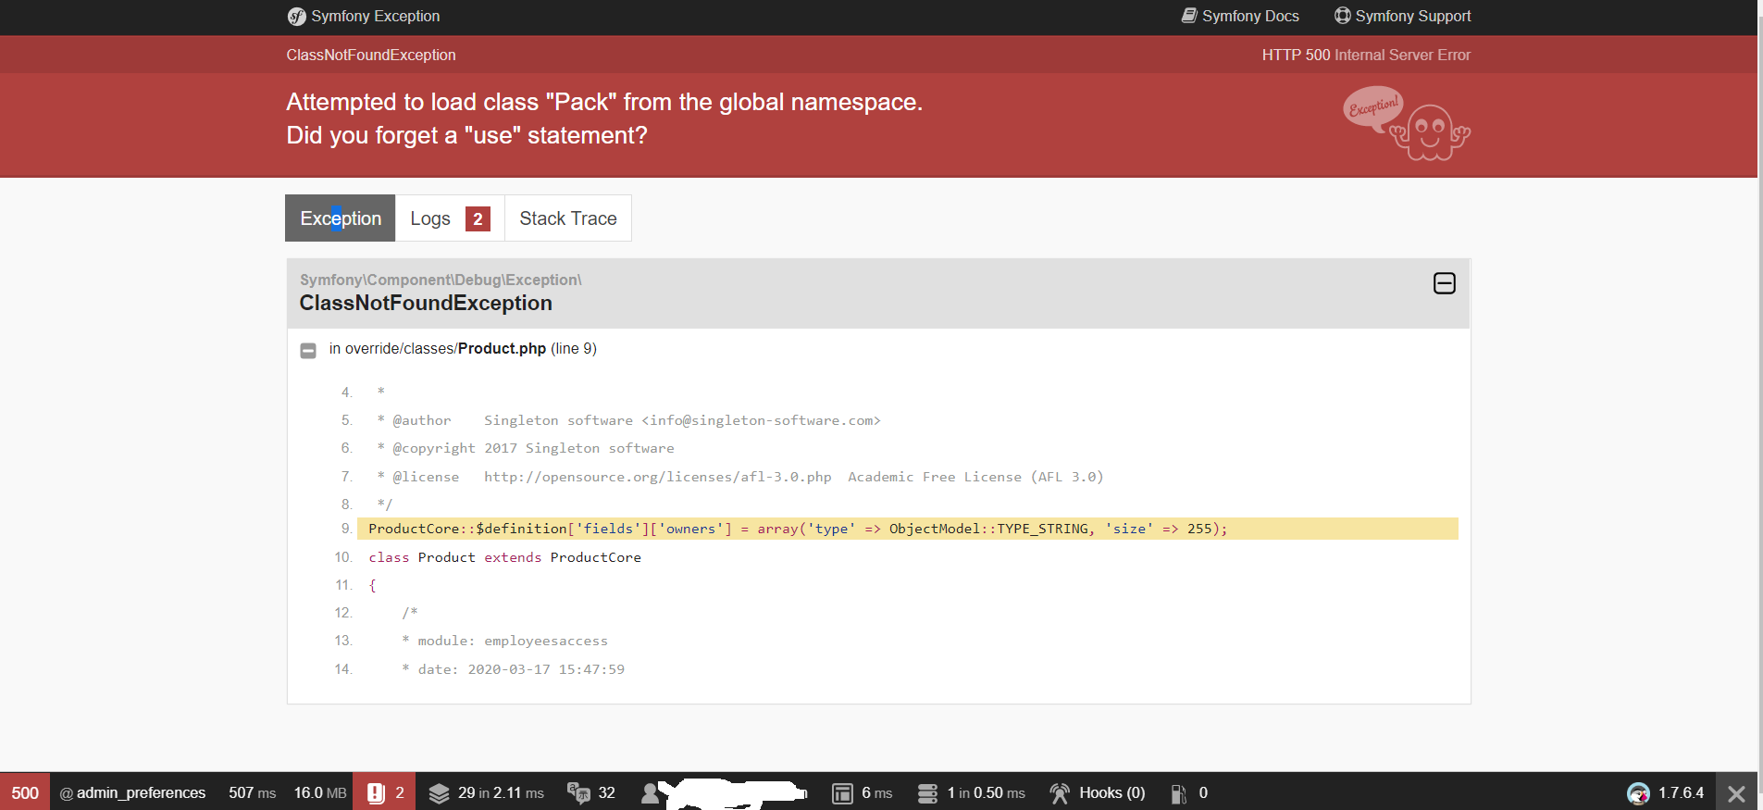Click the ClassNotFoundException heading title
This screenshot has width=1763, height=810.
coord(426,303)
